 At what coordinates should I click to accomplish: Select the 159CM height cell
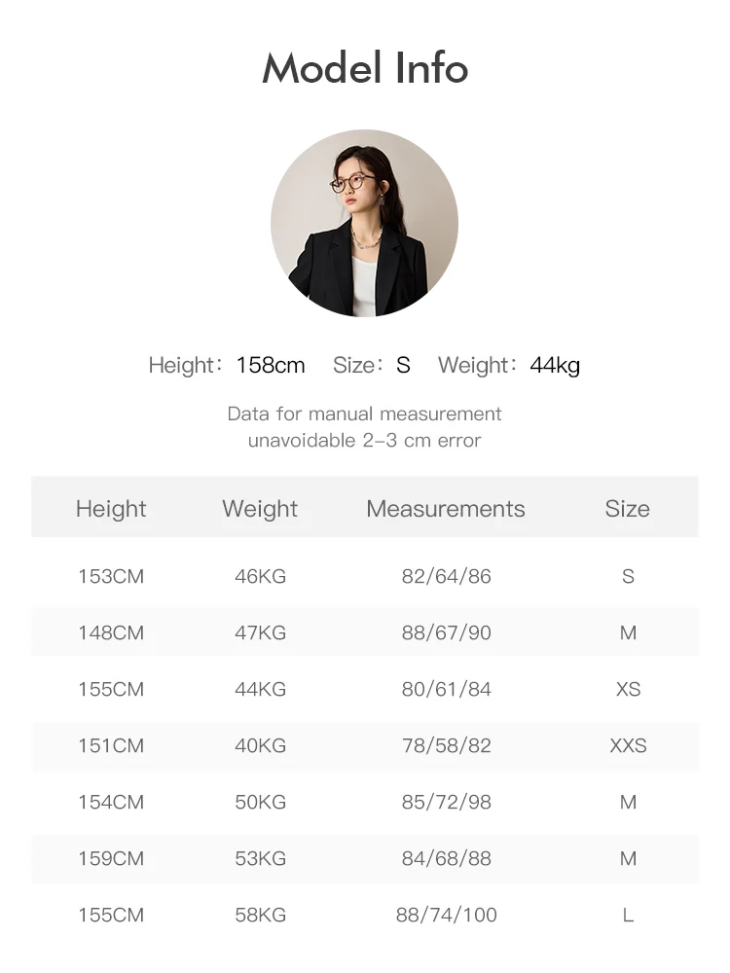111,858
